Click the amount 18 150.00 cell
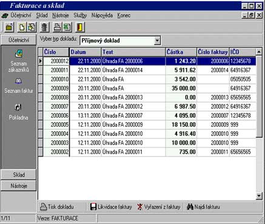The height and width of the screenshot is (224, 265). pyautogui.click(x=181, y=124)
